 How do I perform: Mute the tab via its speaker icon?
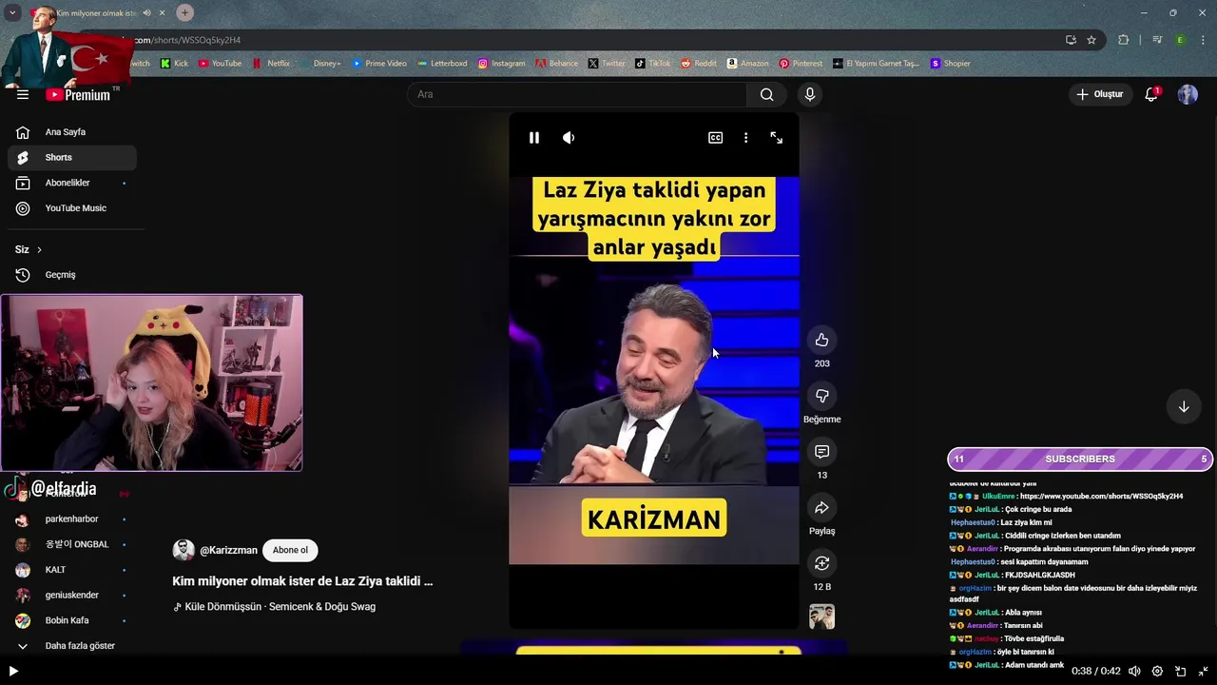tap(146, 13)
